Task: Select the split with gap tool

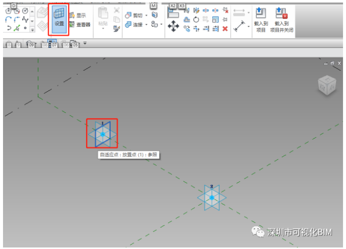Action: click(215, 10)
